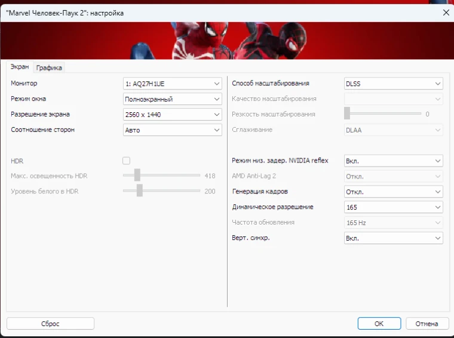Viewport: 454px width, 338px height.
Task: Click the 200 HDR white level value
Action: [x=210, y=191]
